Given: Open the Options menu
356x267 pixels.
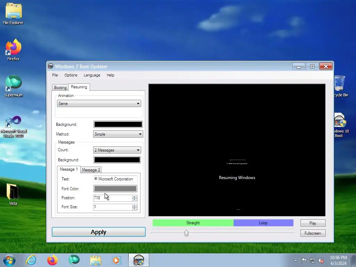Looking at the screenshot, I should (x=71, y=75).
